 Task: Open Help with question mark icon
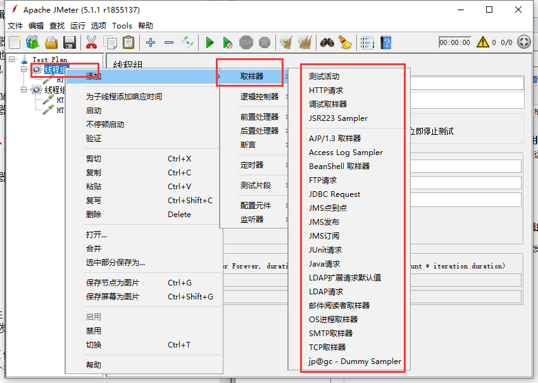click(386, 42)
